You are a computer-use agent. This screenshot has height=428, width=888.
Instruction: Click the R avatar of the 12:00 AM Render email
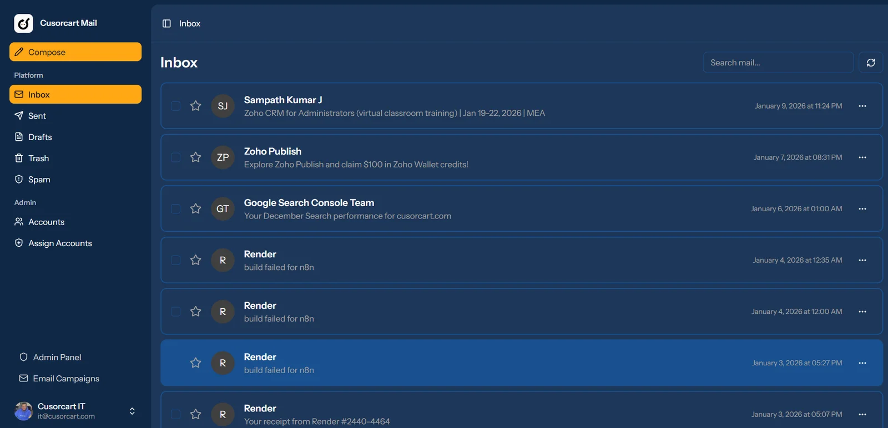click(x=223, y=312)
